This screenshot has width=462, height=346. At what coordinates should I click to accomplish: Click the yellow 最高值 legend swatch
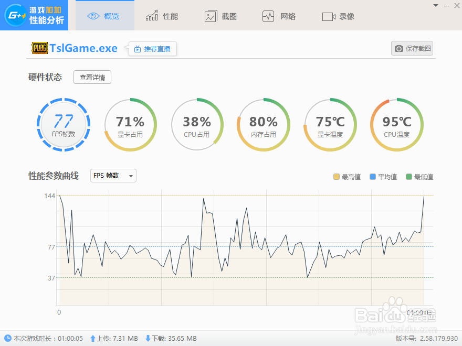(336, 177)
